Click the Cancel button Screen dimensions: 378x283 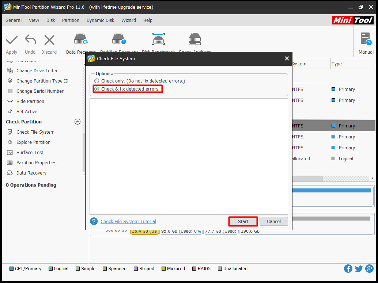pyautogui.click(x=273, y=221)
